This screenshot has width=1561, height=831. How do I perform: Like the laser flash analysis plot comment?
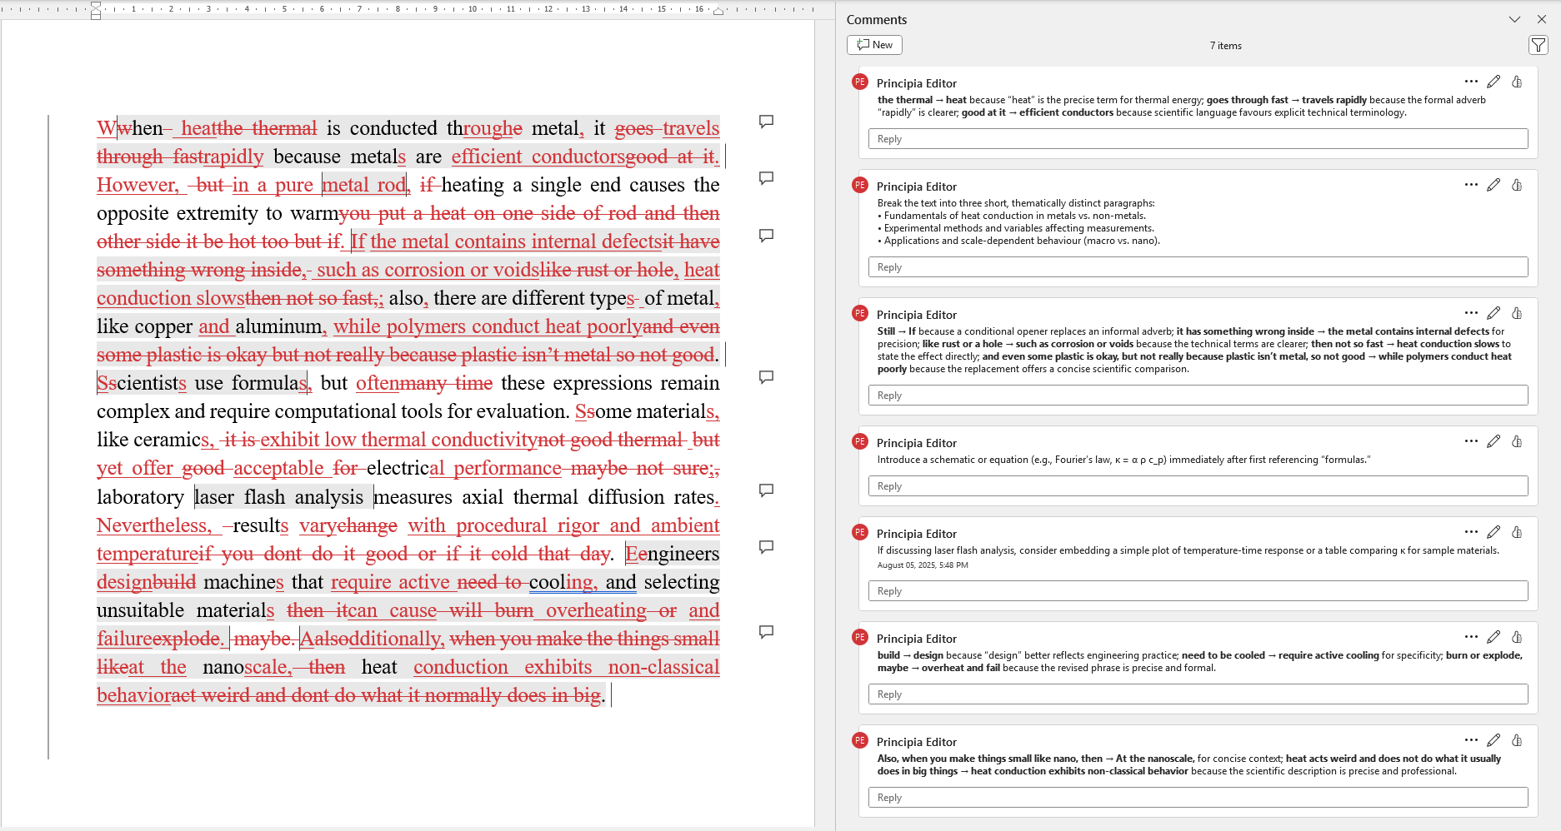pyautogui.click(x=1517, y=532)
